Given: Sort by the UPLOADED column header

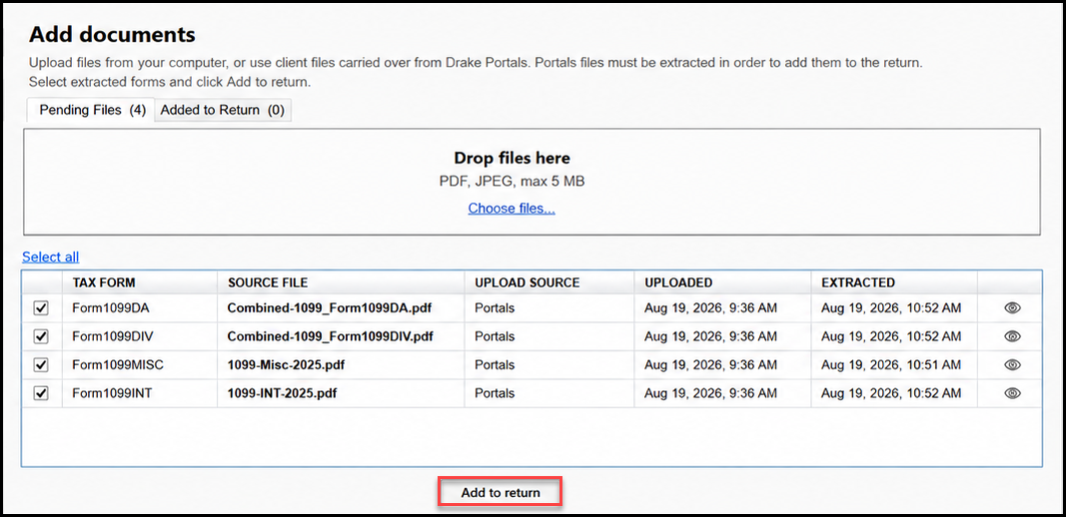Looking at the screenshot, I should click(722, 282).
